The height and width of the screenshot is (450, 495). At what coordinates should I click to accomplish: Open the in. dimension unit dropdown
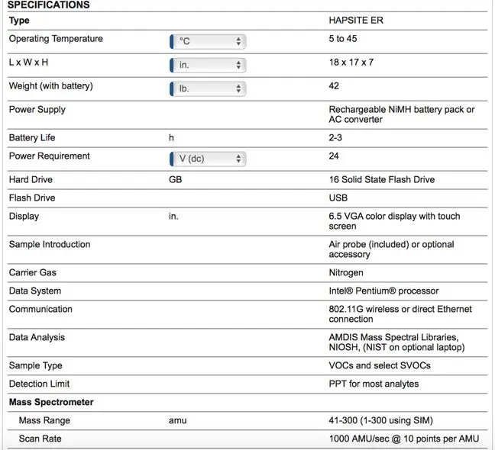[x=208, y=65]
